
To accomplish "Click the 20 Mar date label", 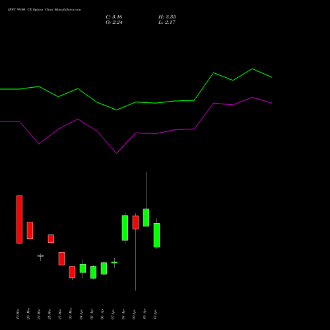I will click(x=28, y=313).
